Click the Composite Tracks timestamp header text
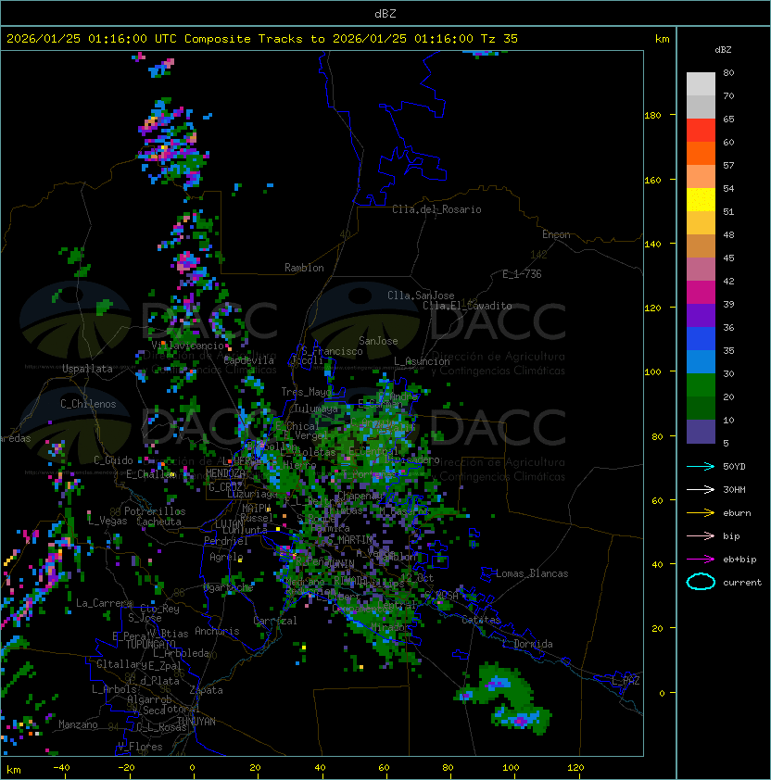771x780 pixels. pos(262,39)
